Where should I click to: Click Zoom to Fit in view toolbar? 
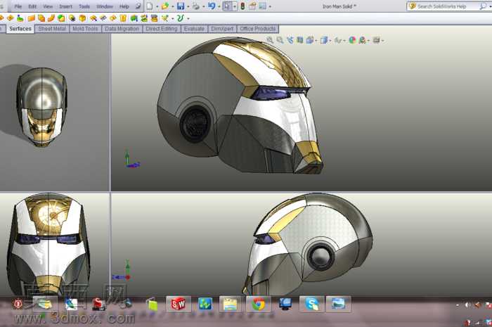pos(269,40)
